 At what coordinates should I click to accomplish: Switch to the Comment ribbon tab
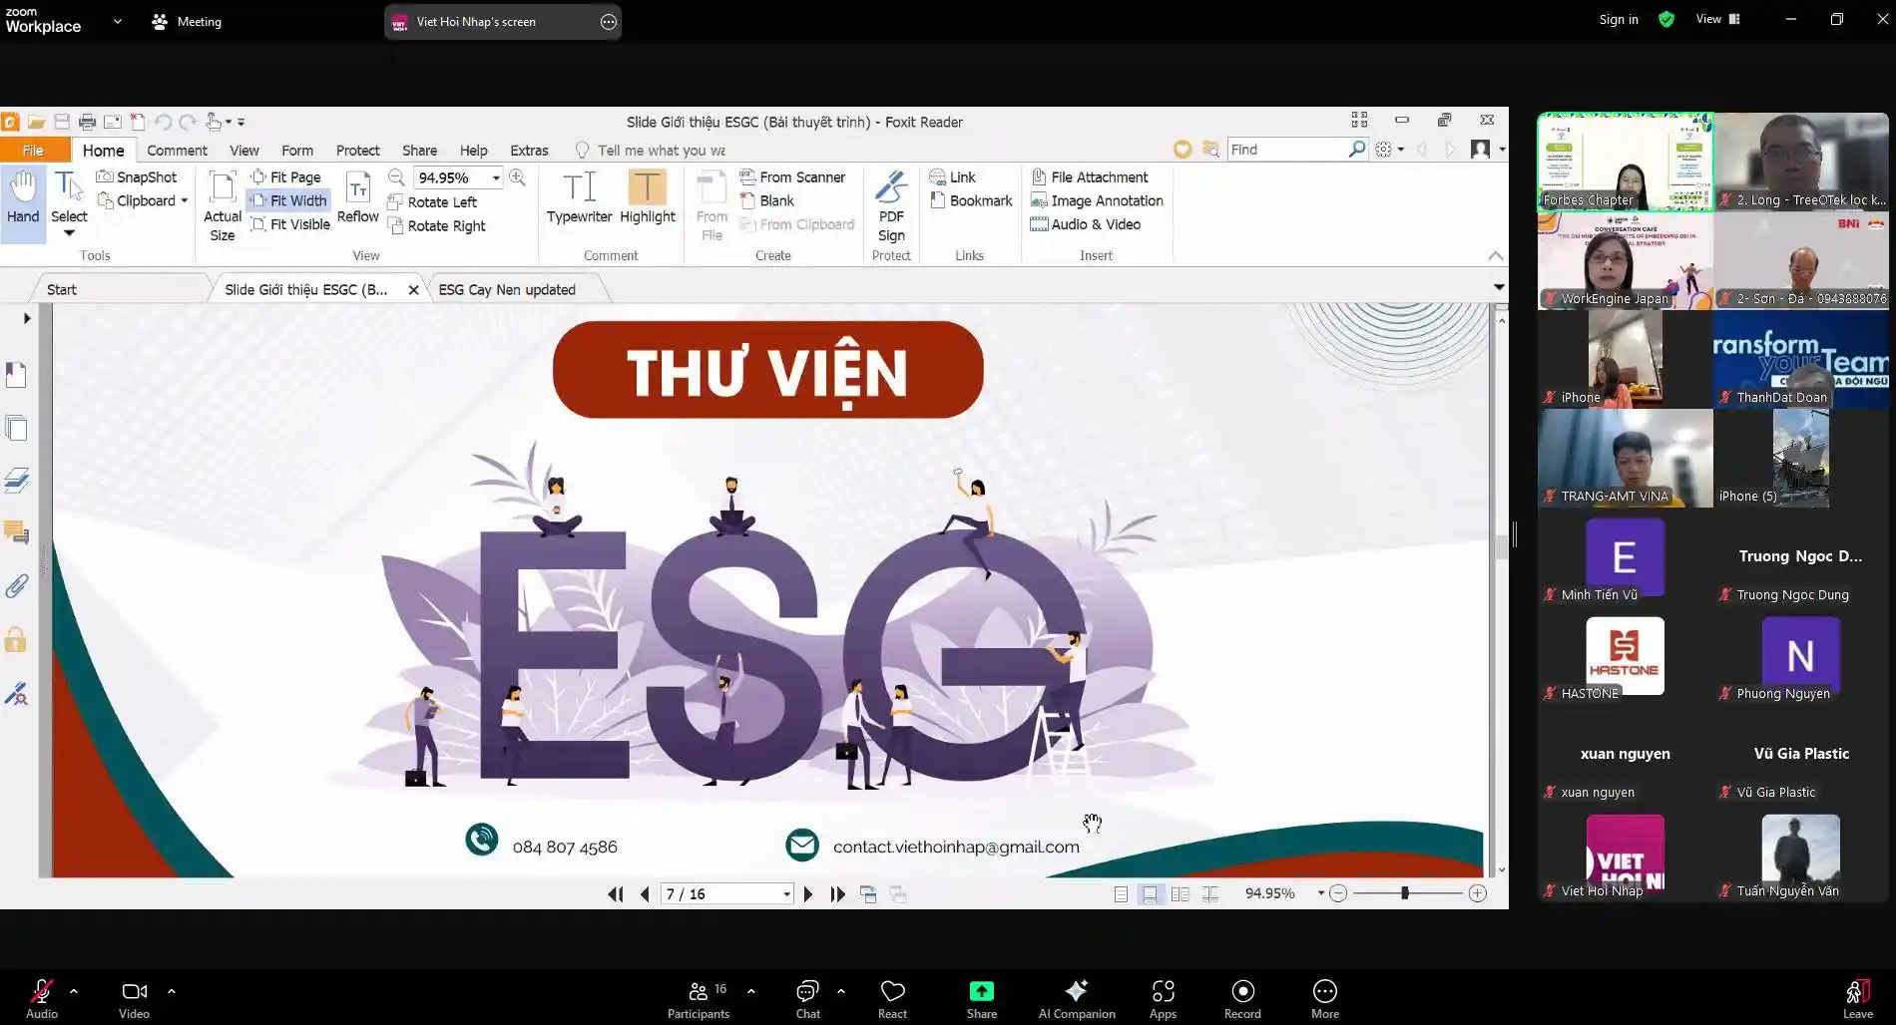177,150
